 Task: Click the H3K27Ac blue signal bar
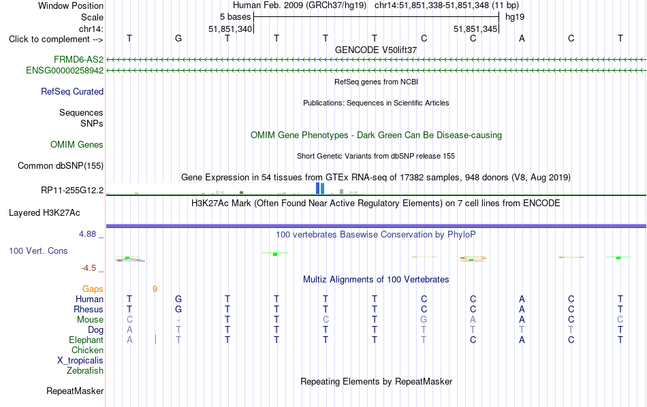click(377, 226)
